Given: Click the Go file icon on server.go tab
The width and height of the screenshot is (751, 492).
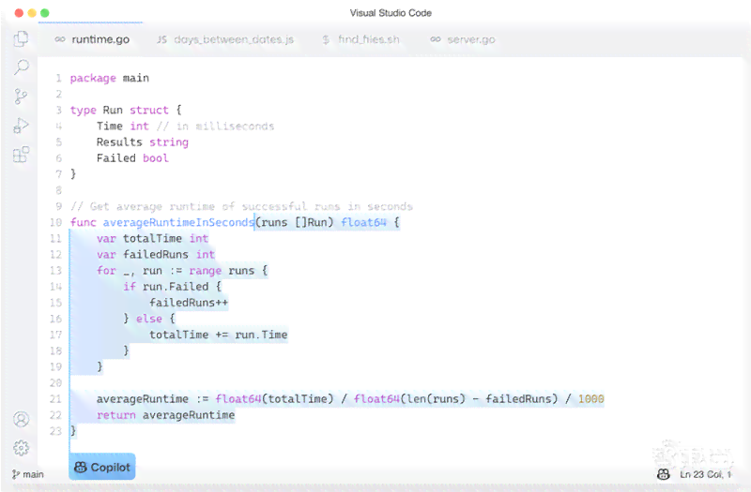Looking at the screenshot, I should pyautogui.click(x=435, y=39).
